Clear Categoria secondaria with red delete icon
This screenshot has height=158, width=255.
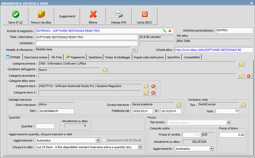(x=249, y=76)
